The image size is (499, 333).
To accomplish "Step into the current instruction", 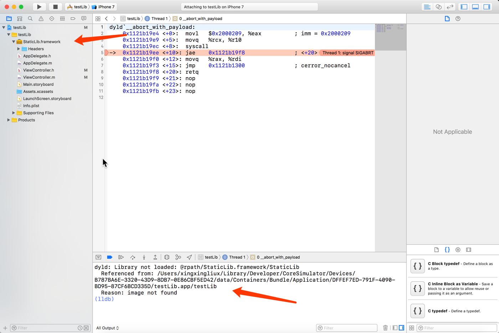I will (144, 257).
